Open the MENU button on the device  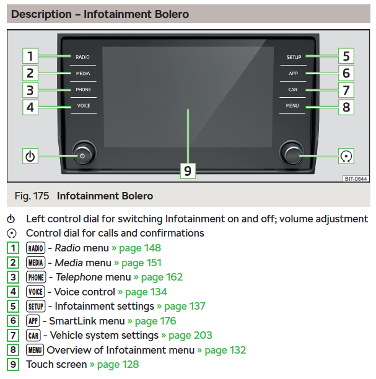tap(292, 106)
